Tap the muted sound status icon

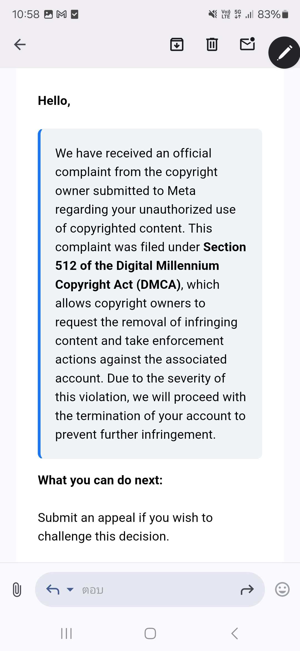click(x=213, y=14)
